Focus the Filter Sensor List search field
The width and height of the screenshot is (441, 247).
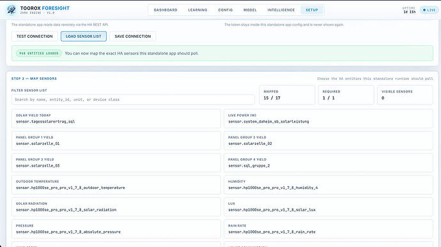(x=133, y=100)
